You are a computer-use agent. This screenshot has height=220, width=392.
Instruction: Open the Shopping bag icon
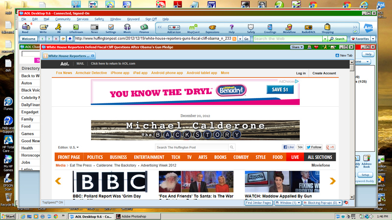[x=327, y=28]
